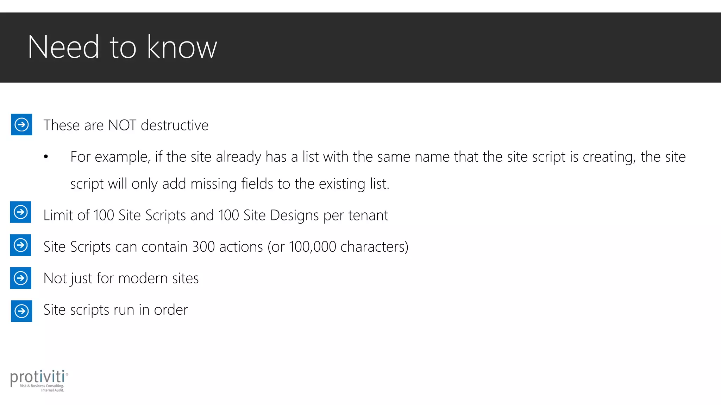Click the arrow icon beside 'Limit of 100 Site Scripts'

point(20,212)
